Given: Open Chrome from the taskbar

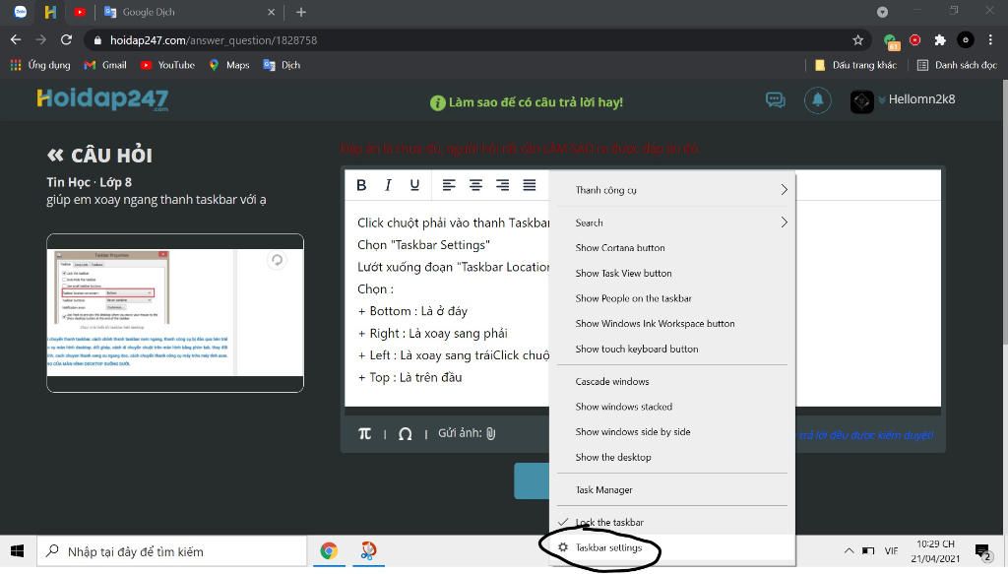Looking at the screenshot, I should (329, 550).
